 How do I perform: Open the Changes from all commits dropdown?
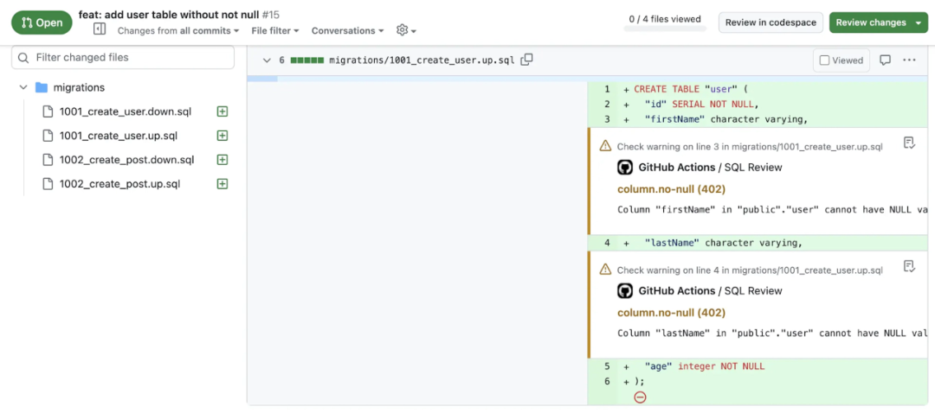pos(177,30)
